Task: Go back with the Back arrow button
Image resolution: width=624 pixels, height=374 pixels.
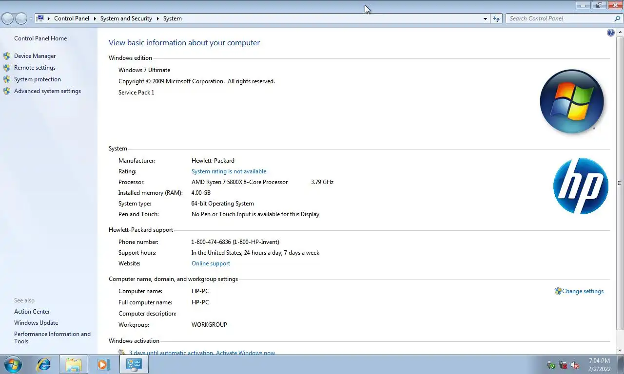Action: point(7,19)
